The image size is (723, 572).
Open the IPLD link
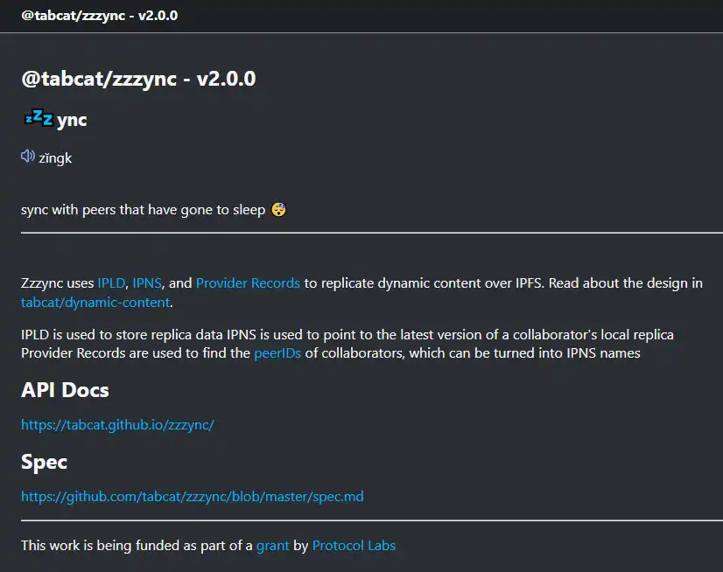pos(111,283)
